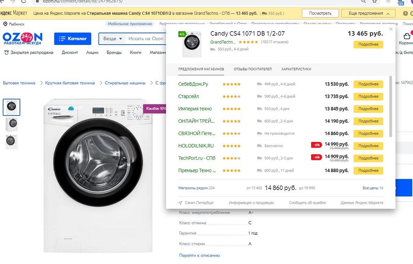Image resolution: width=413 pixels, height=264 pixels.
Task: Click Информация о продавцах link
Action: pyautogui.click(x=251, y=203)
